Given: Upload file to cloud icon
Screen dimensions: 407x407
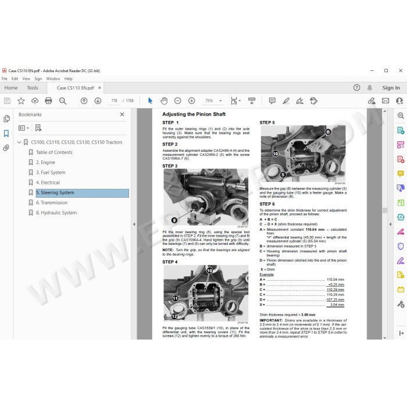Looking at the screenshot, I should click(x=35, y=101).
